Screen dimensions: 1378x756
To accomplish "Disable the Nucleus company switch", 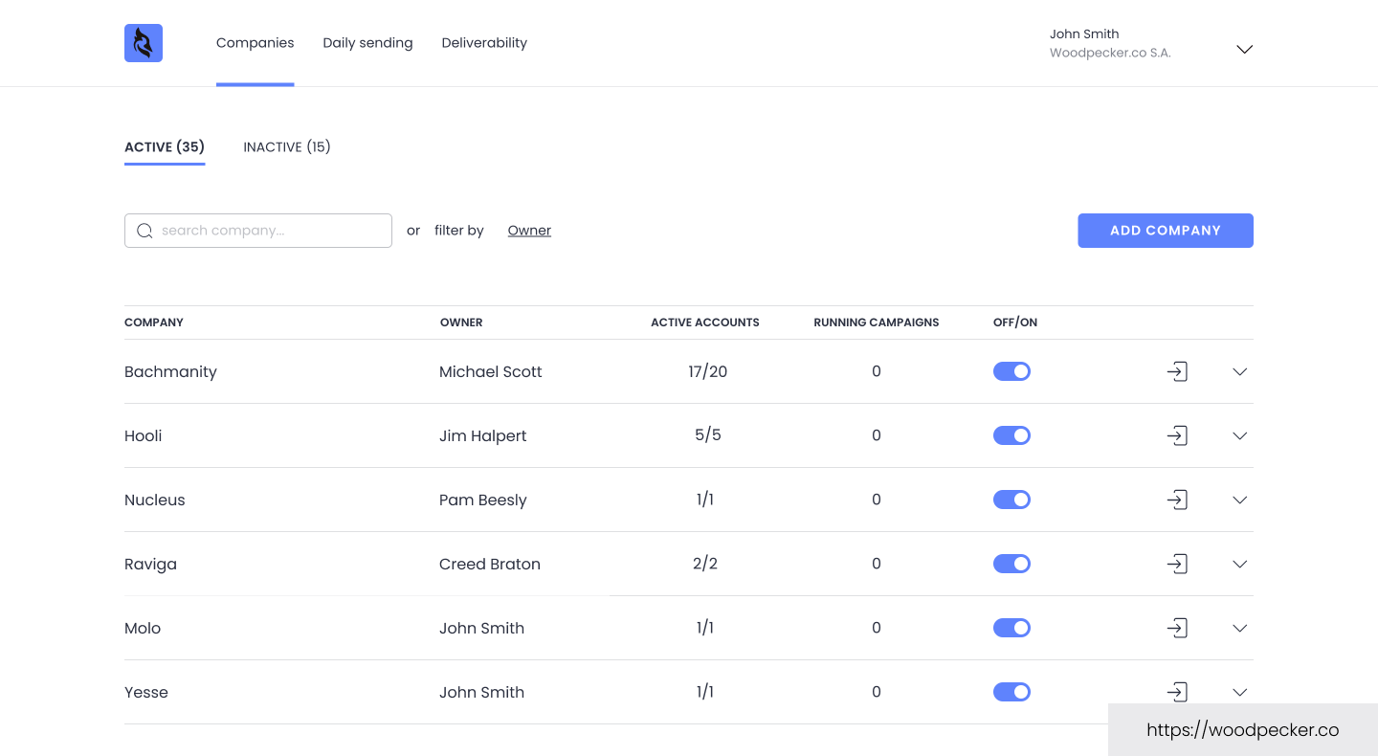I will pyautogui.click(x=1011, y=500).
